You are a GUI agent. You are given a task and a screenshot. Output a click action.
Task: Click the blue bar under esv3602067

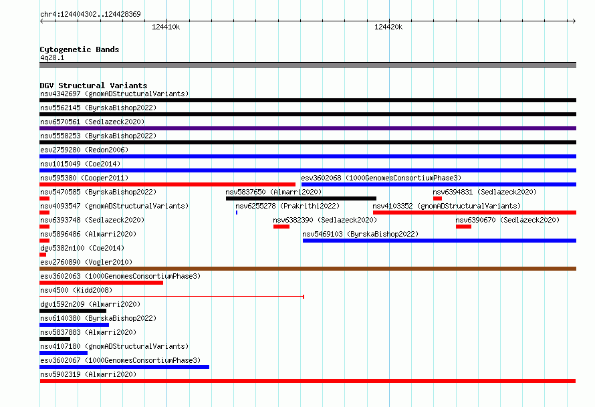[124, 367]
